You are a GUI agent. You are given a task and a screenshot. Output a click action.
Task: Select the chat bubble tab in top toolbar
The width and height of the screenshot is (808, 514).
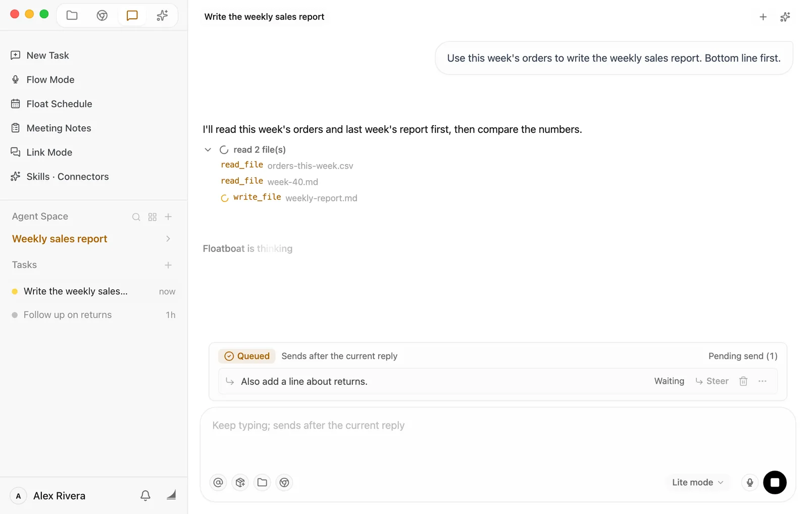click(x=132, y=15)
